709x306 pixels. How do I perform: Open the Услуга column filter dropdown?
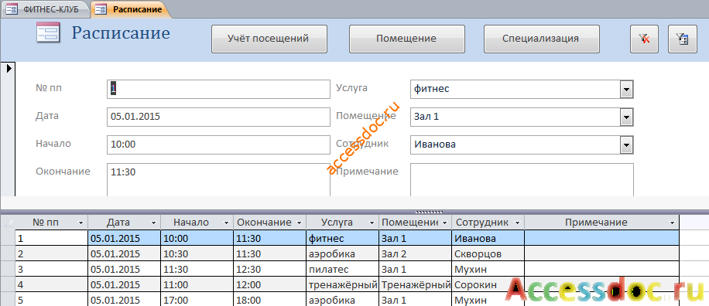point(372,223)
